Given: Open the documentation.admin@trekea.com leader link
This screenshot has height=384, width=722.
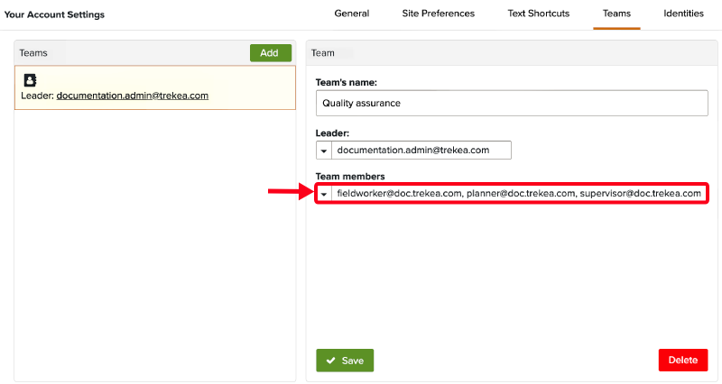Looking at the screenshot, I should tap(132, 96).
